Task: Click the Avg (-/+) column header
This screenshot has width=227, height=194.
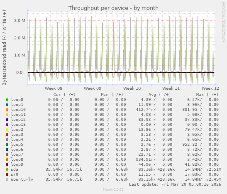Action: pos(160,95)
